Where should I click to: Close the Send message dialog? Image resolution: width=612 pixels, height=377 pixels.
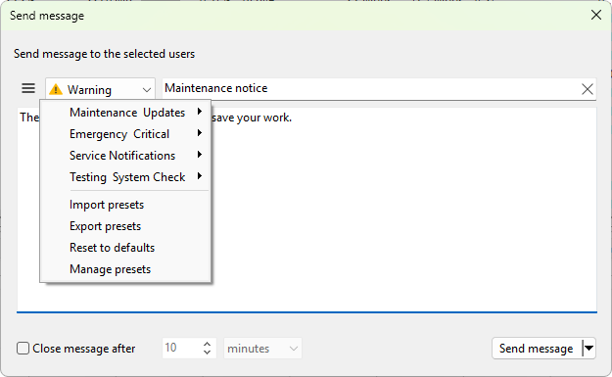pos(596,16)
